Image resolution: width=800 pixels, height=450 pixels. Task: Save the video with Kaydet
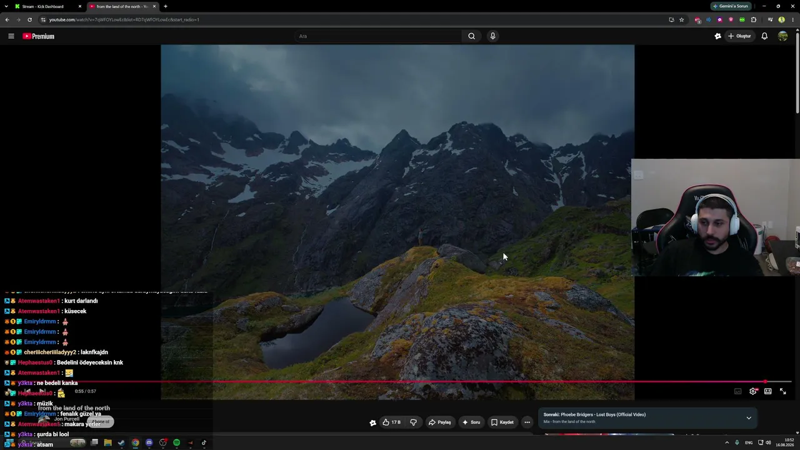pos(502,422)
